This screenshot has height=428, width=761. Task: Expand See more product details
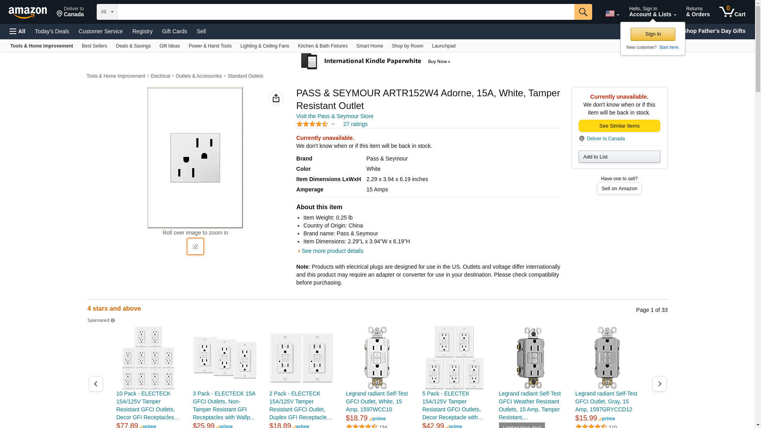point(332,251)
